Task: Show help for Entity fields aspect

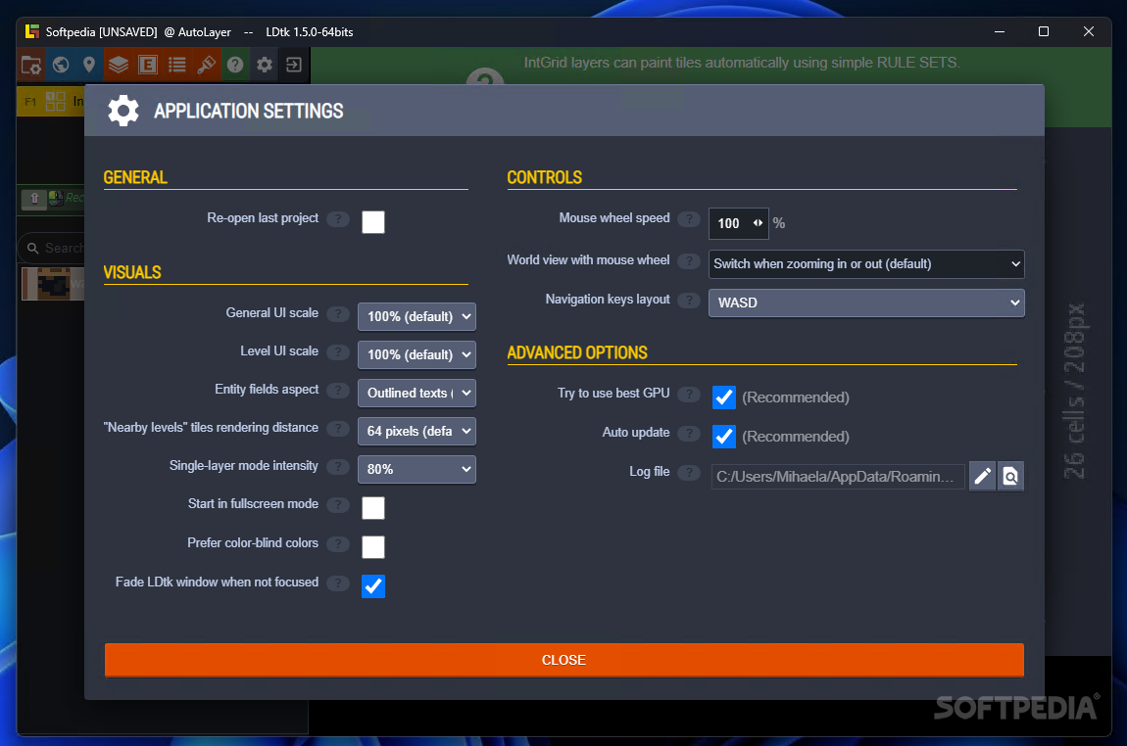Action: click(x=338, y=390)
